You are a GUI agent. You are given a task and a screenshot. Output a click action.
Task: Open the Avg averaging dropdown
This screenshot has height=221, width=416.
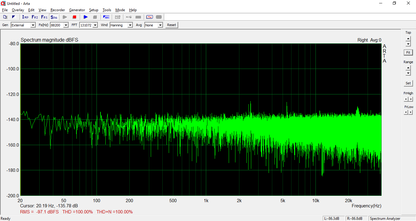160,25
